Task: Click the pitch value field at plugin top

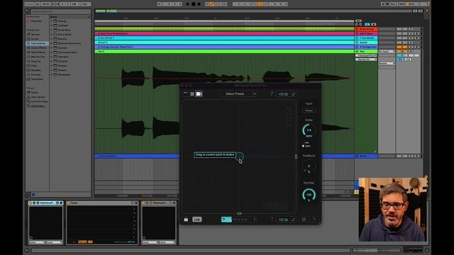Action: pos(284,94)
